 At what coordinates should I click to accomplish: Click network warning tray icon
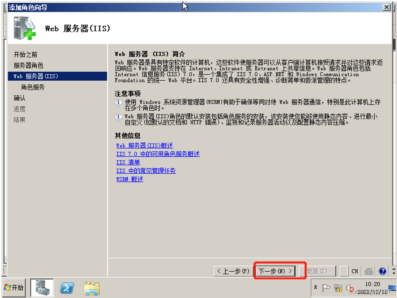click(338, 288)
